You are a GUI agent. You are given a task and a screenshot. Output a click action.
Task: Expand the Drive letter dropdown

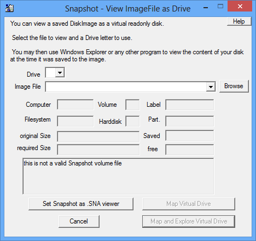(60, 73)
